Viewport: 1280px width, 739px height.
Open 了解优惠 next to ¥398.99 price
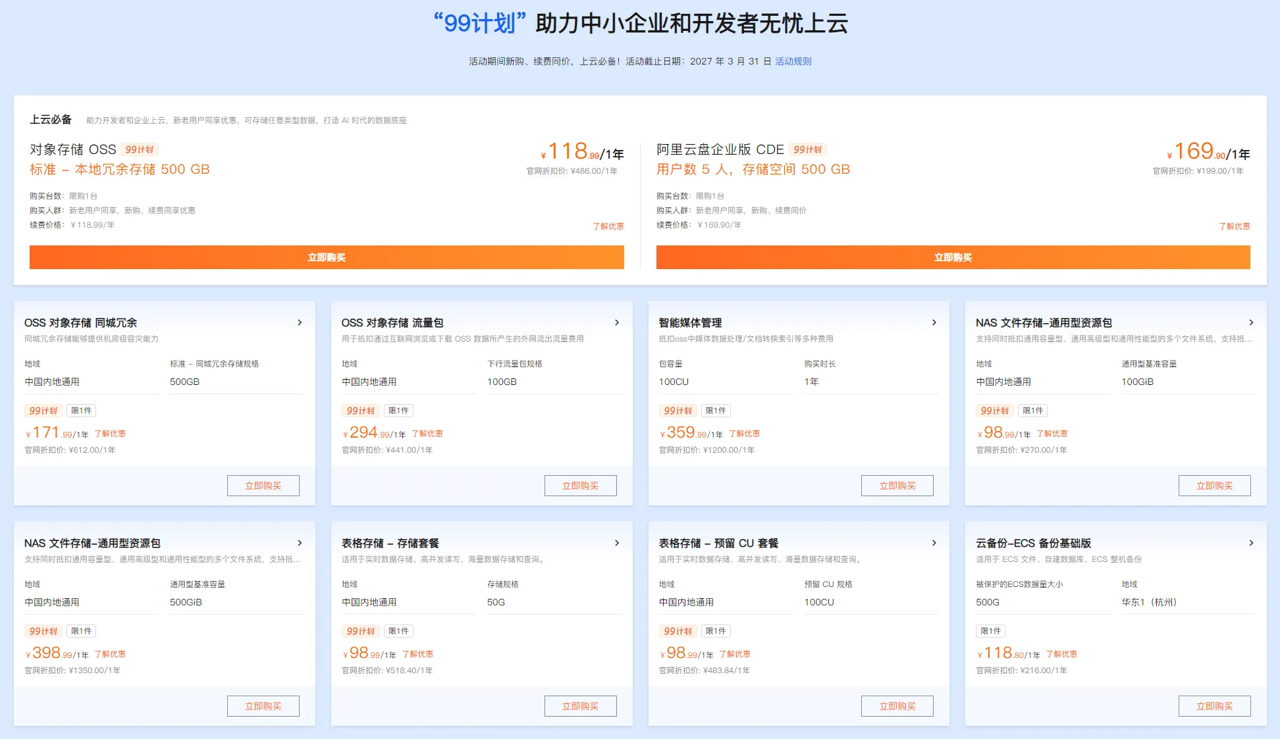pyautogui.click(x=110, y=654)
